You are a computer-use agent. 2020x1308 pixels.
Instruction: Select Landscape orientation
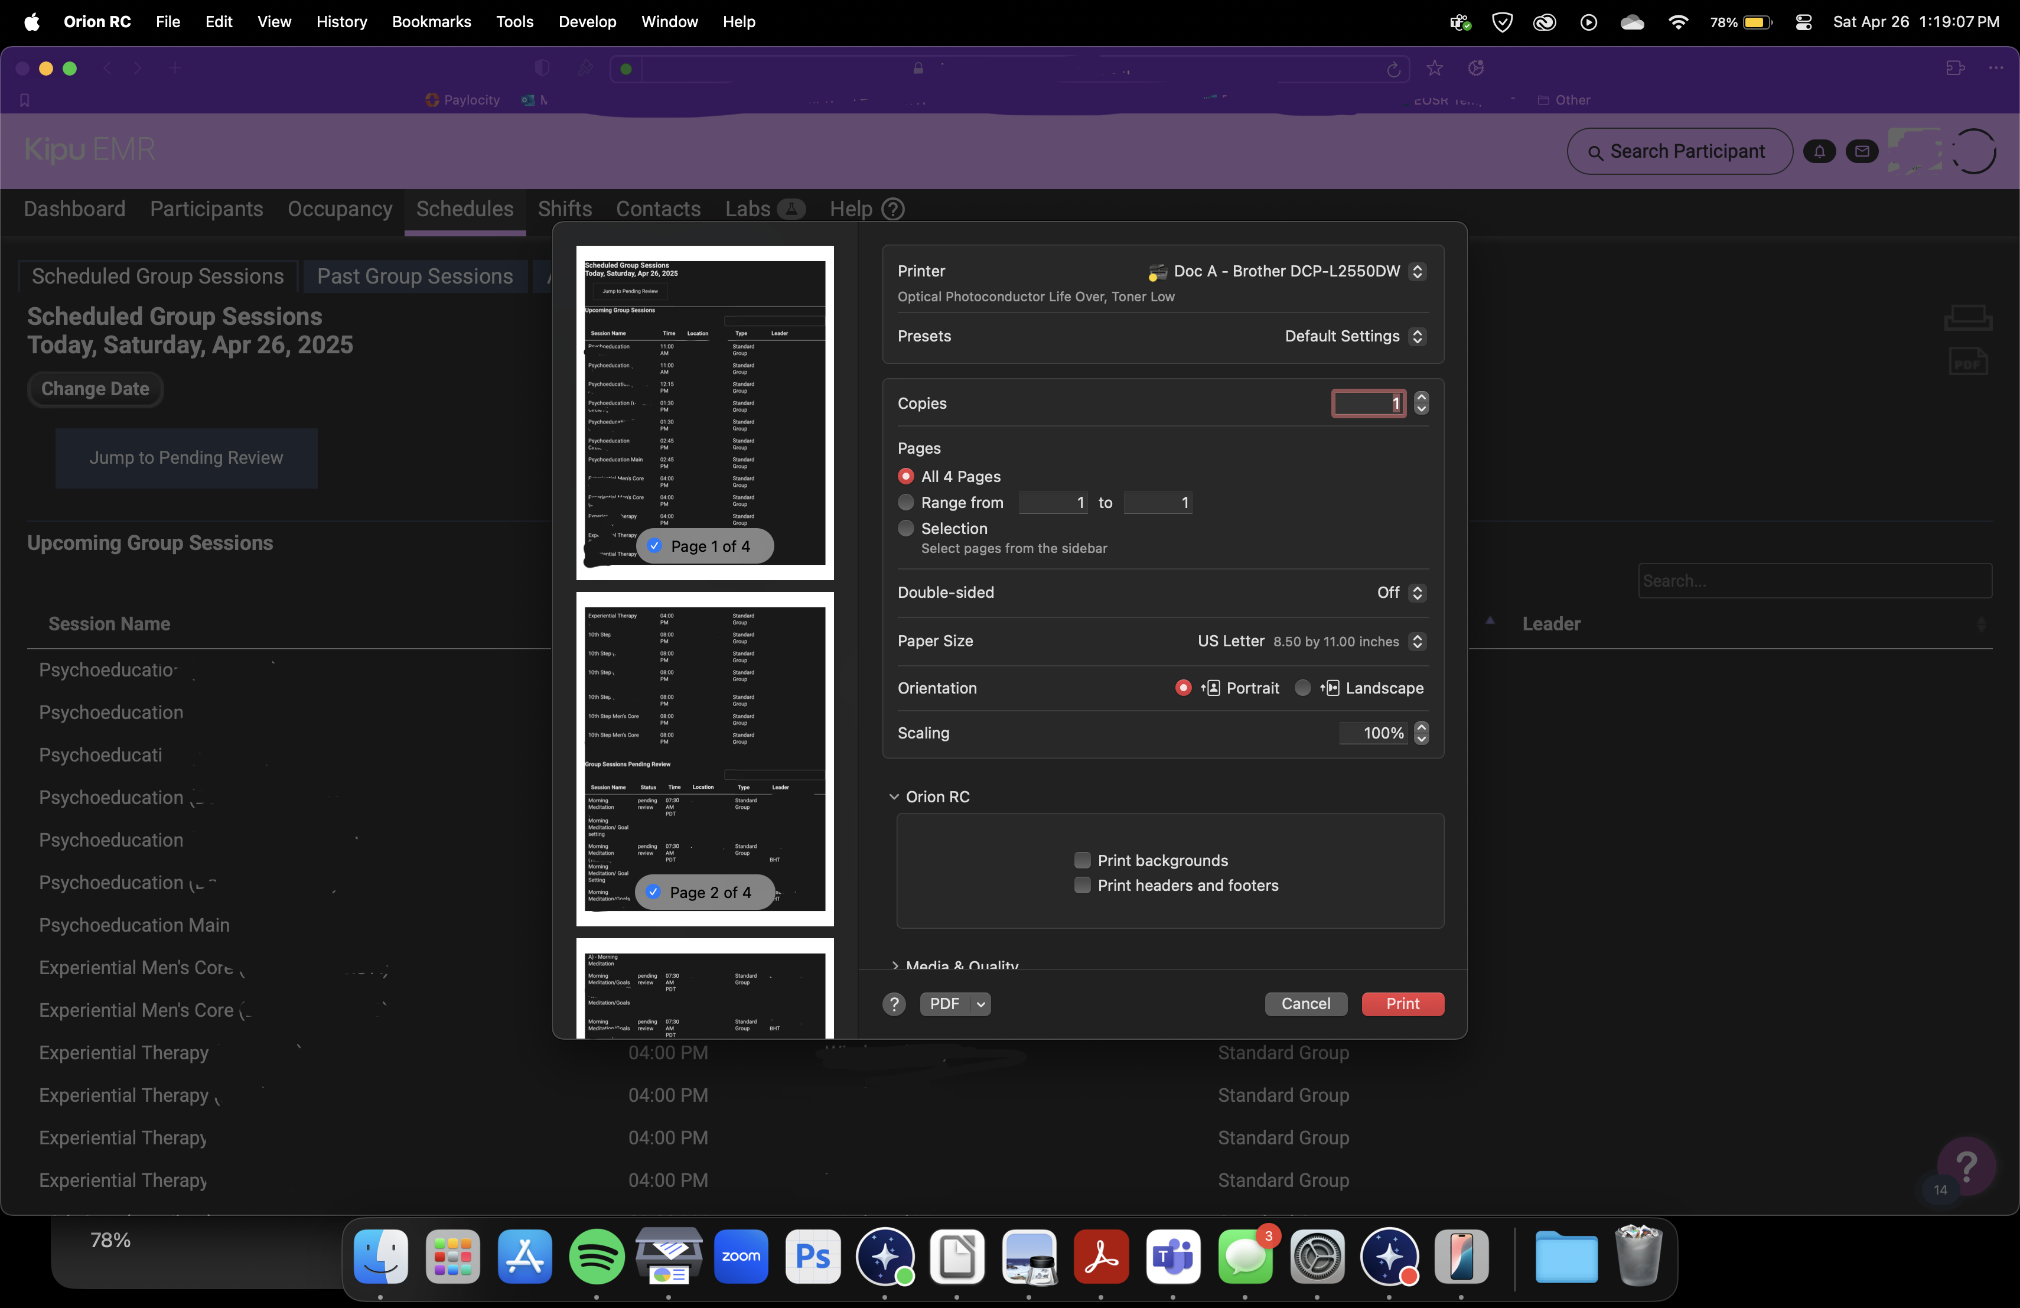(x=1303, y=688)
